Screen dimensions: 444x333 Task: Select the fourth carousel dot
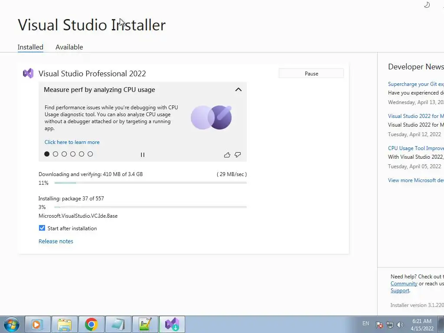(73, 154)
